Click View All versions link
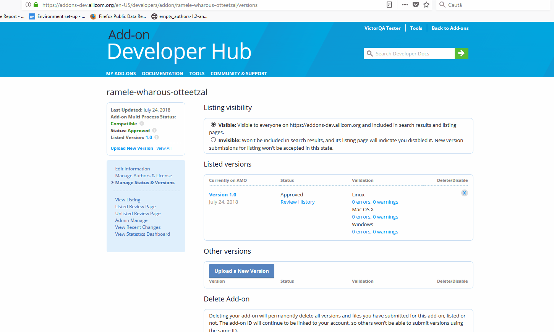Image resolution: width=554 pixels, height=332 pixels. pyautogui.click(x=164, y=148)
